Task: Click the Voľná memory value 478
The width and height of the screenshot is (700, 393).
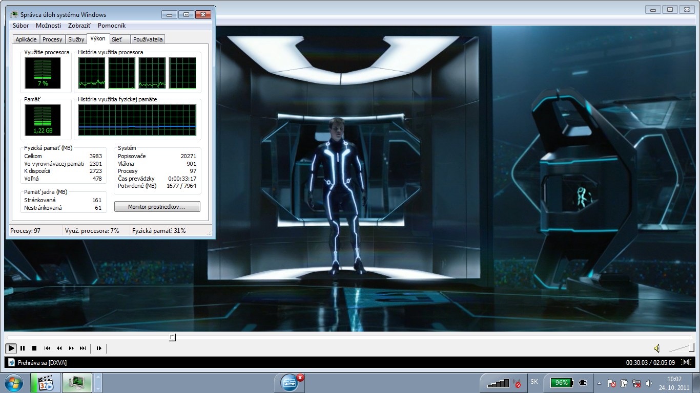Action: [97, 179]
